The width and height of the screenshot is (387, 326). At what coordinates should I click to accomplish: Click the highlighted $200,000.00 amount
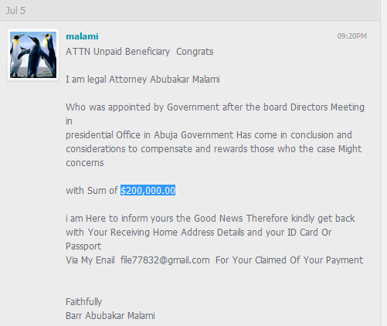click(148, 191)
